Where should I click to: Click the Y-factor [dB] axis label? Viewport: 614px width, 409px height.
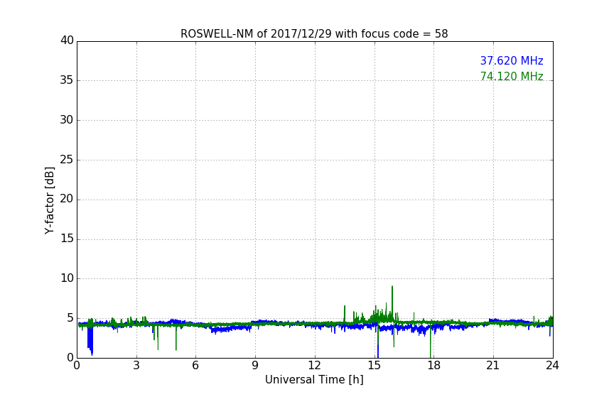pos(49,200)
